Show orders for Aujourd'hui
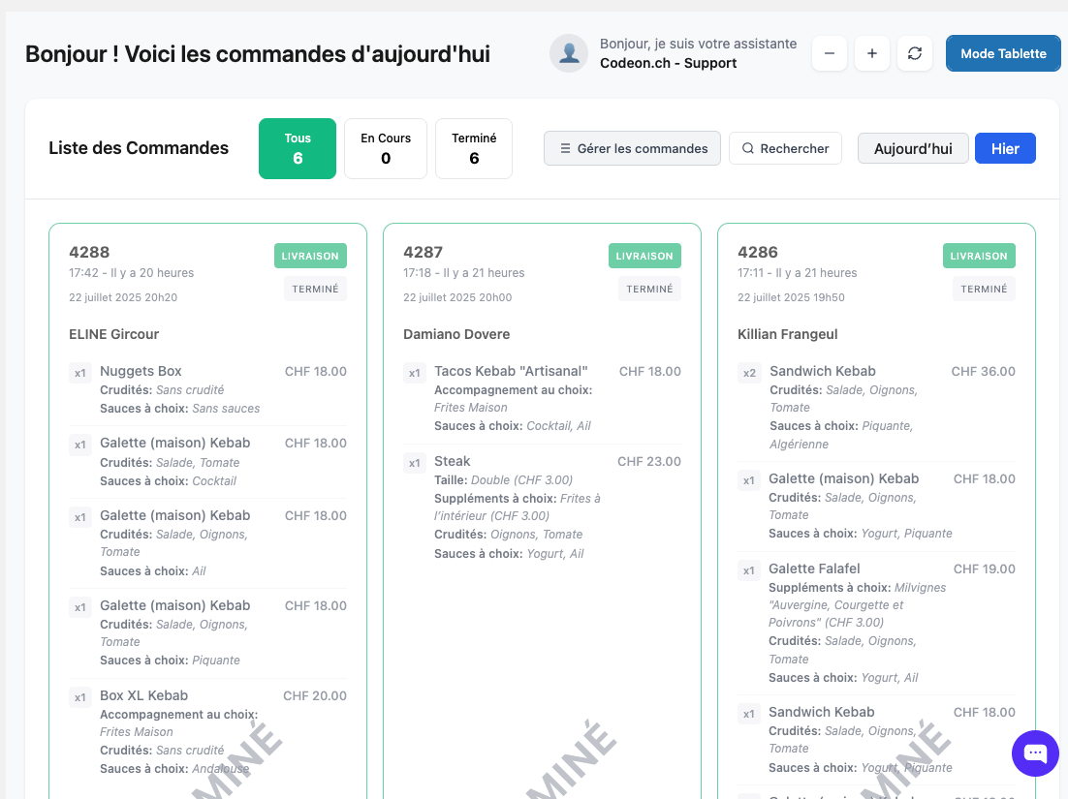The image size is (1068, 799). (x=913, y=148)
